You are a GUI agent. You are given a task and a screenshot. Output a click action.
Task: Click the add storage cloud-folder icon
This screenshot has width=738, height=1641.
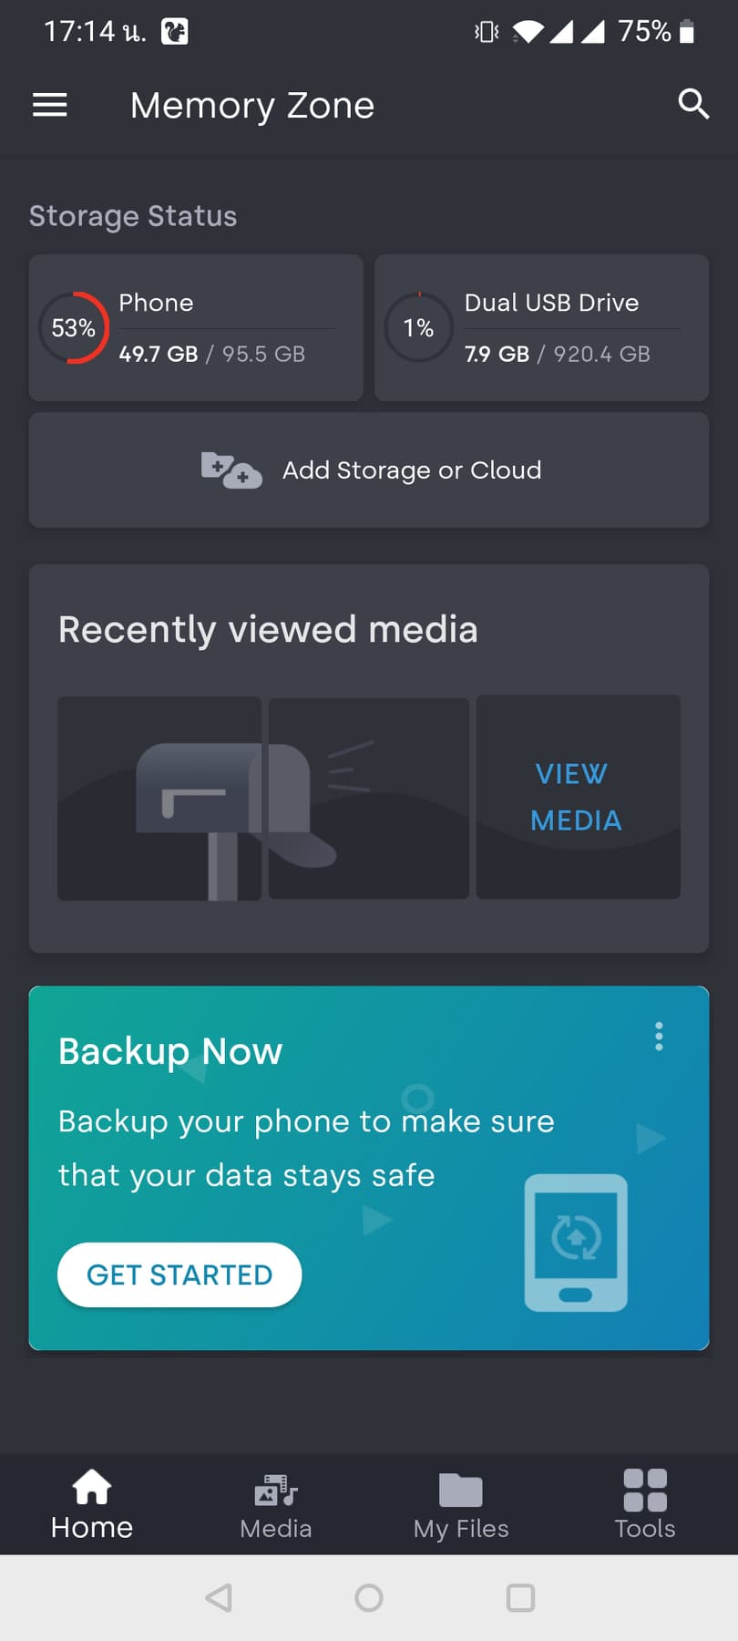pos(231,470)
